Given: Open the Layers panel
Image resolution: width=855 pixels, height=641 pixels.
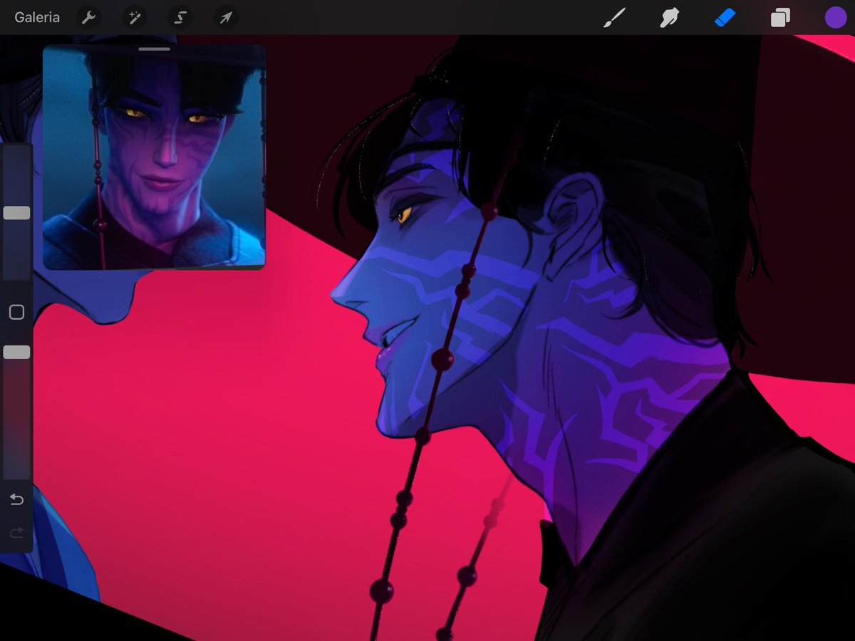Looking at the screenshot, I should click(780, 18).
